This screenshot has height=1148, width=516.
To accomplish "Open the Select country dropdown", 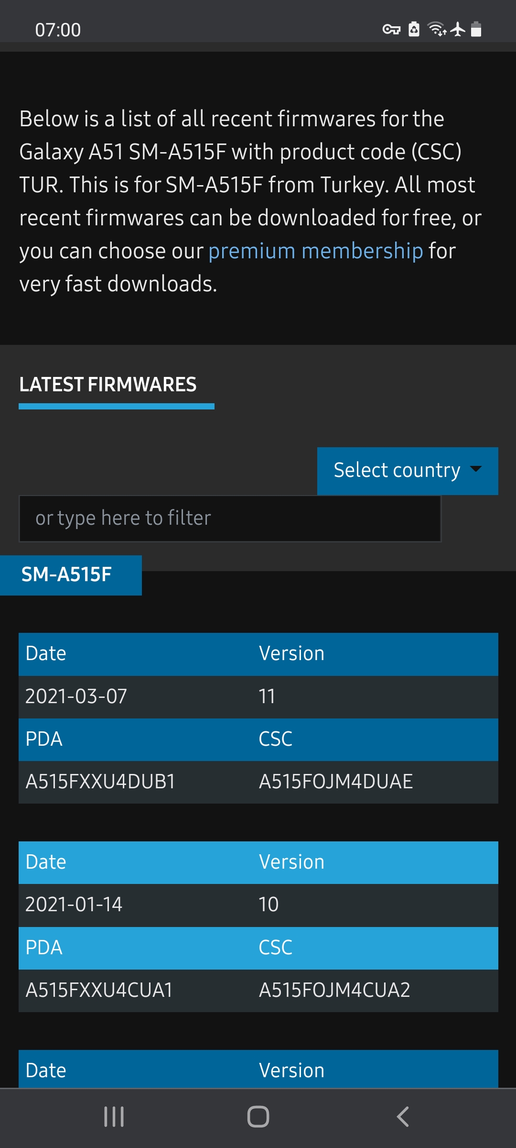I will point(397,471).
